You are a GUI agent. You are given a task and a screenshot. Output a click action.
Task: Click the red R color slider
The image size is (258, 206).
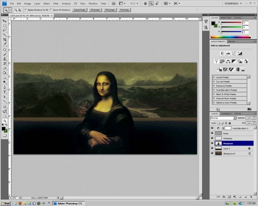click(231, 22)
